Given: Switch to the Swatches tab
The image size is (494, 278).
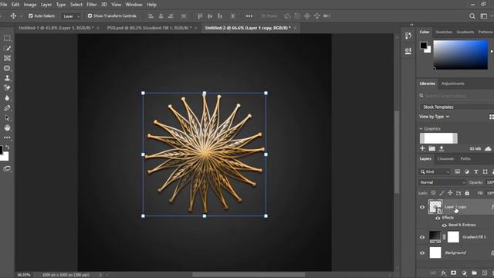Looking at the screenshot, I should [444, 32].
